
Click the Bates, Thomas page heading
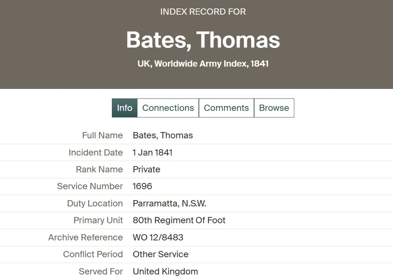(203, 40)
